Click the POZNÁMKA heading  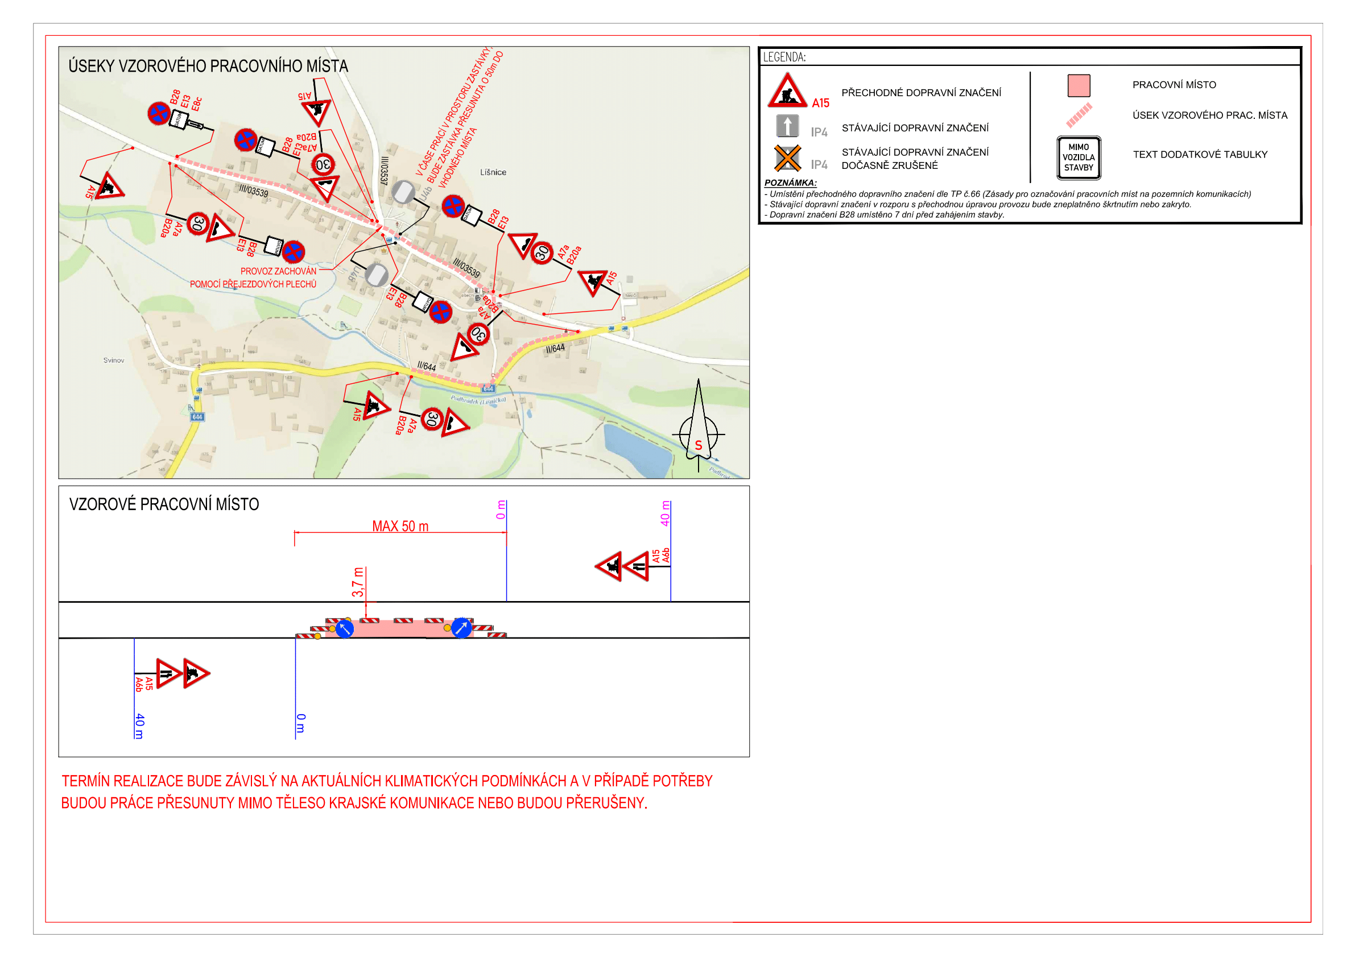coord(790,183)
